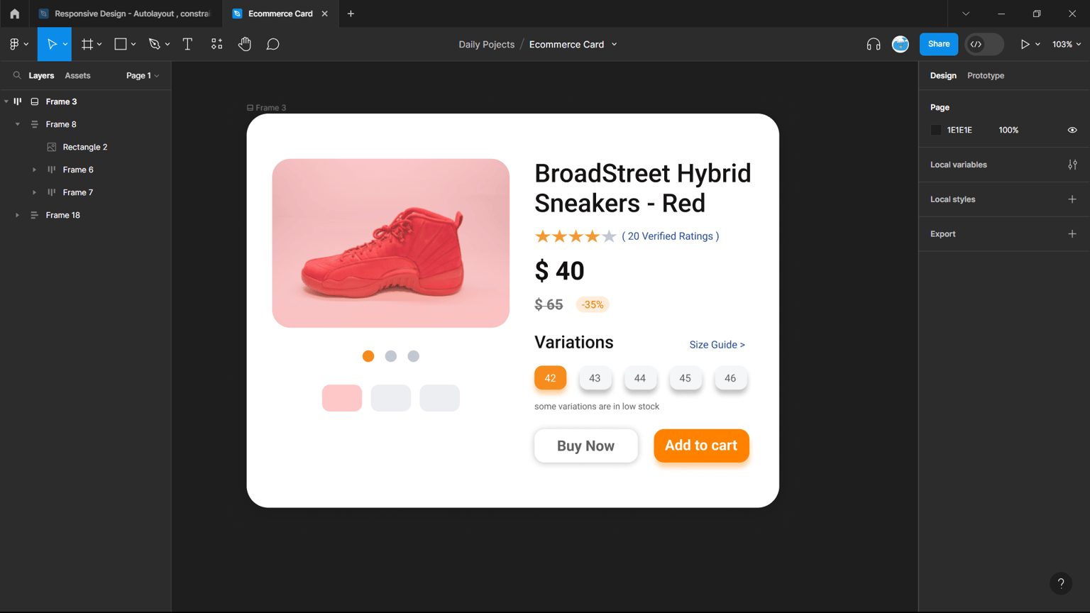This screenshot has height=613, width=1090.
Task: Select the pink color variant swatch
Action: coord(342,398)
